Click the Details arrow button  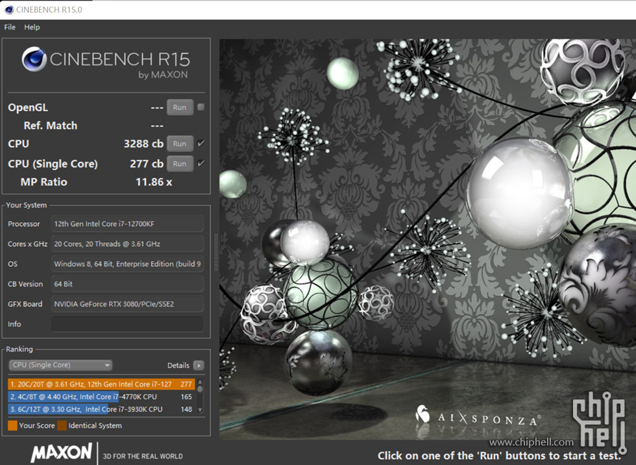199,365
